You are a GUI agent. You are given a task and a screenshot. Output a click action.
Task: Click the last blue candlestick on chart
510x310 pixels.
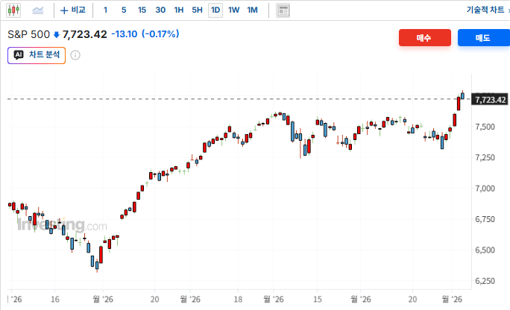click(x=462, y=95)
